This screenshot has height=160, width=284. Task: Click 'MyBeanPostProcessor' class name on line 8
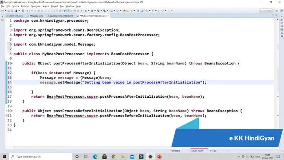click(63, 54)
